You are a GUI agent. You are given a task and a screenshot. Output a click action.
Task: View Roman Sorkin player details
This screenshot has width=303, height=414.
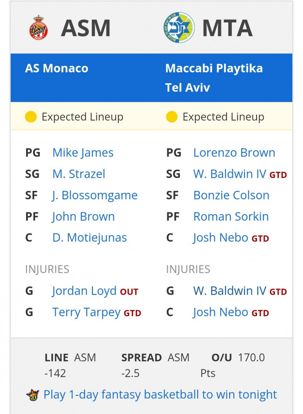coord(231,217)
